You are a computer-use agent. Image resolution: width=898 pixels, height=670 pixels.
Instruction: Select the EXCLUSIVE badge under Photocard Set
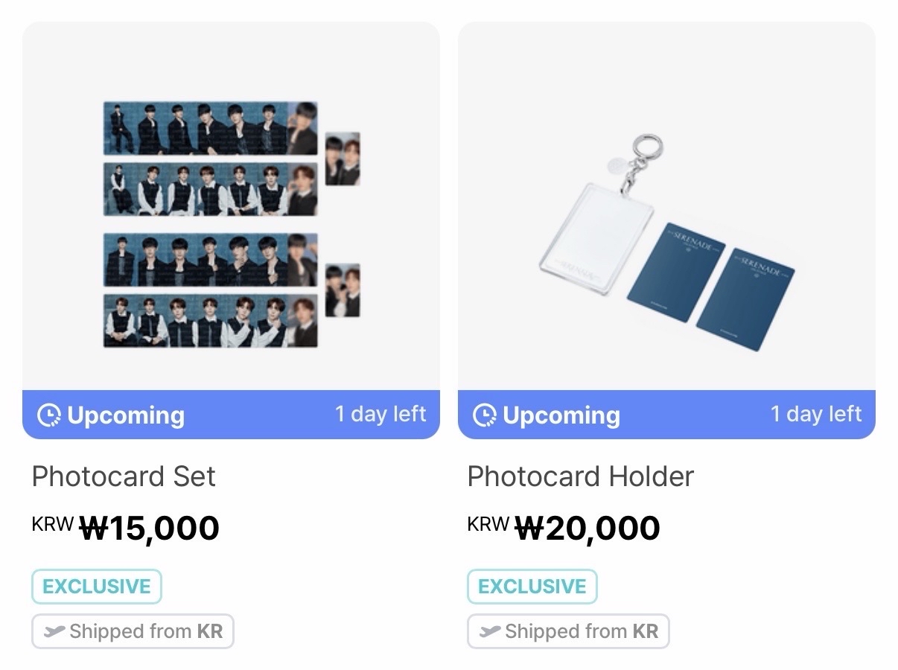point(97,587)
